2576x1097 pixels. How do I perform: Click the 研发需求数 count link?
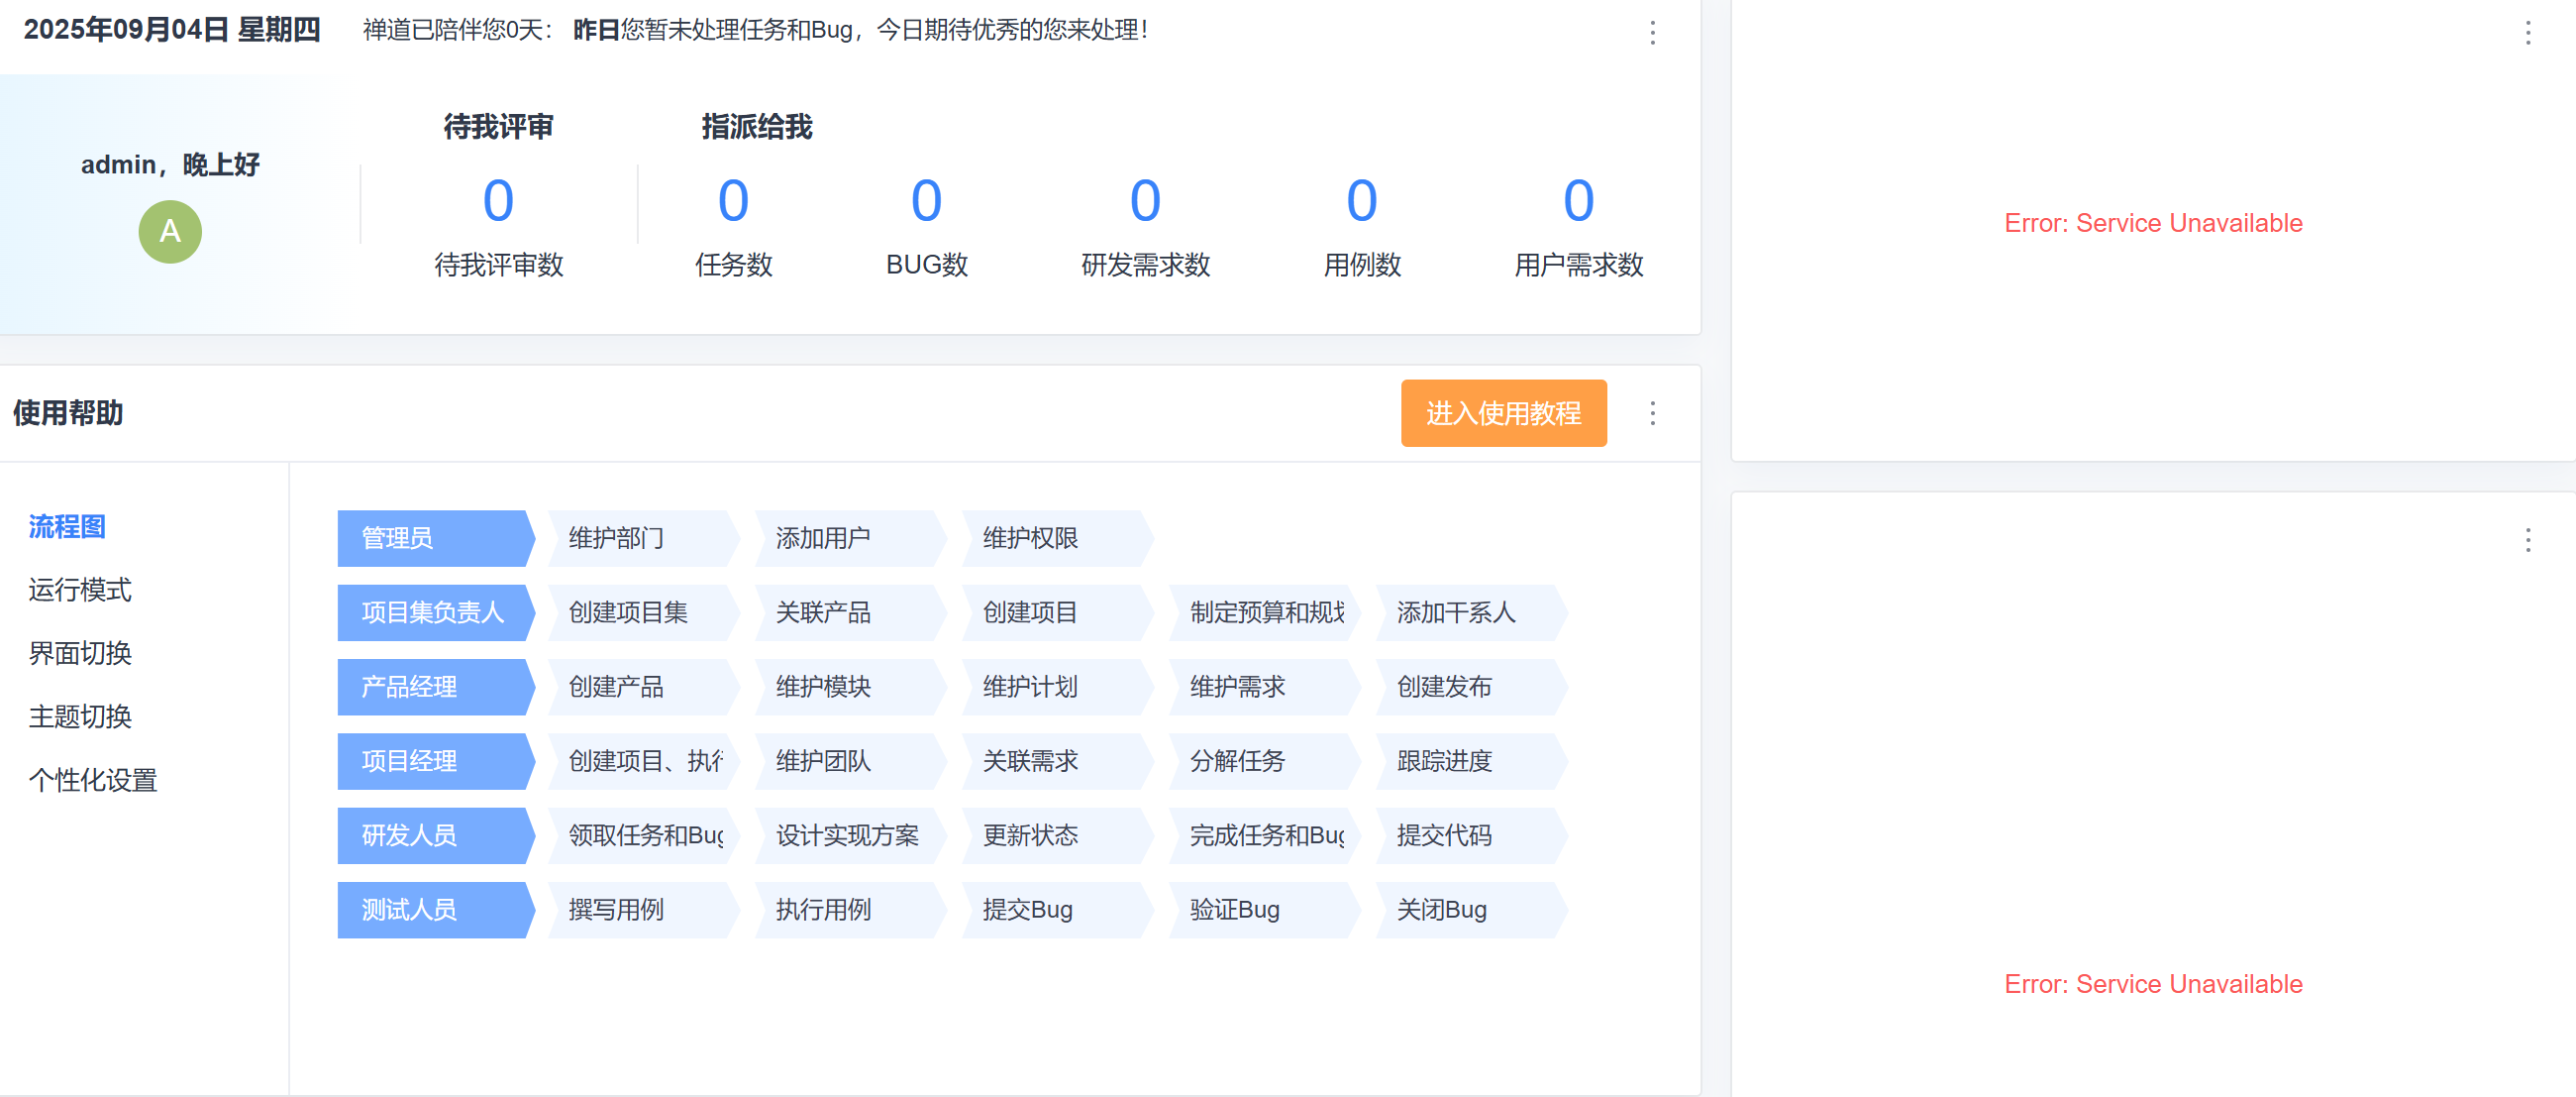point(1145,201)
